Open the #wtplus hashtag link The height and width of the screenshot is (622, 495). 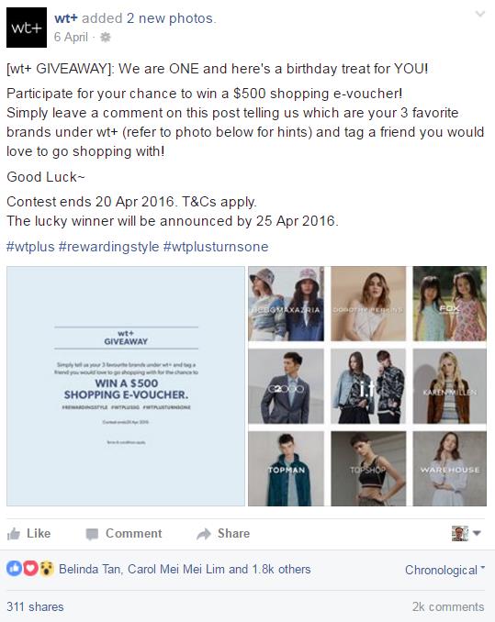coord(30,247)
